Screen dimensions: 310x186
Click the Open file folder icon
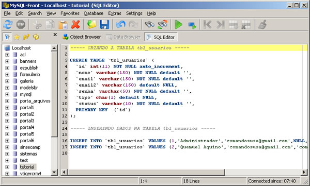(92, 25)
